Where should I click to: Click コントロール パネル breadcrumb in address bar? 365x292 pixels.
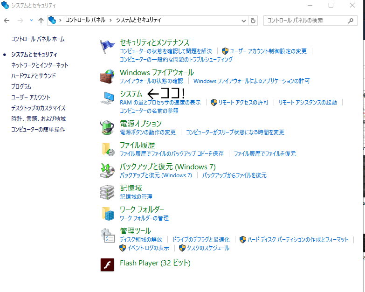click(85, 20)
